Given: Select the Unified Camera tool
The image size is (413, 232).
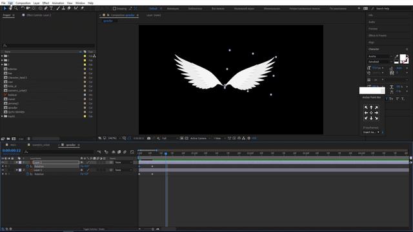Looking at the screenshot, I should [28, 8].
